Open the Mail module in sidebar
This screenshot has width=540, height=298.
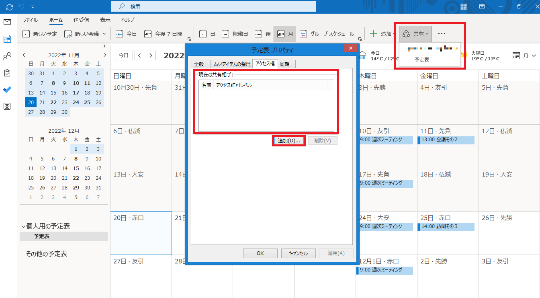pyautogui.click(x=7, y=22)
